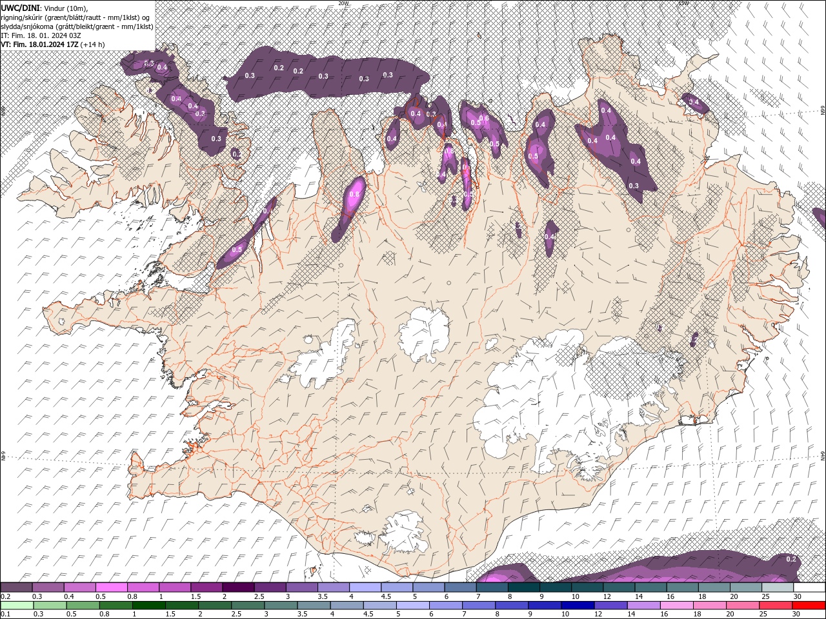Click the light lavender swatch between upper 4 and 4.5

pos(365,587)
